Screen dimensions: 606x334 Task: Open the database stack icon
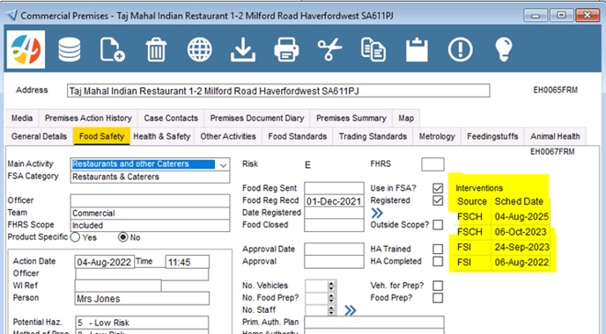tap(70, 50)
